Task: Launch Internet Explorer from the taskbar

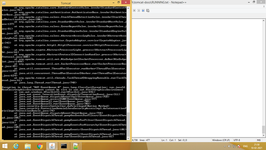Action: click(16, 146)
